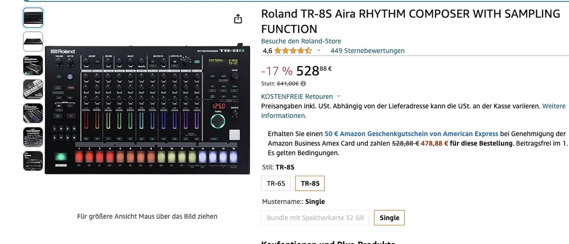Choose the TR-6S style option

[x=276, y=183]
